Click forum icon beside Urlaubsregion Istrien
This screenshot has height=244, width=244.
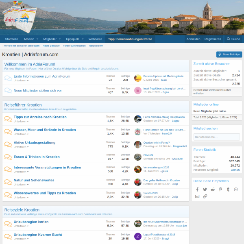click(8, 224)
